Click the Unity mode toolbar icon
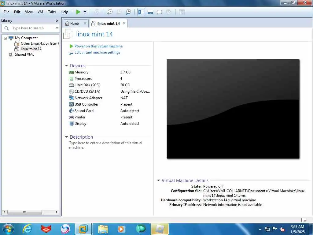The image size is (313, 235). pos(169,12)
